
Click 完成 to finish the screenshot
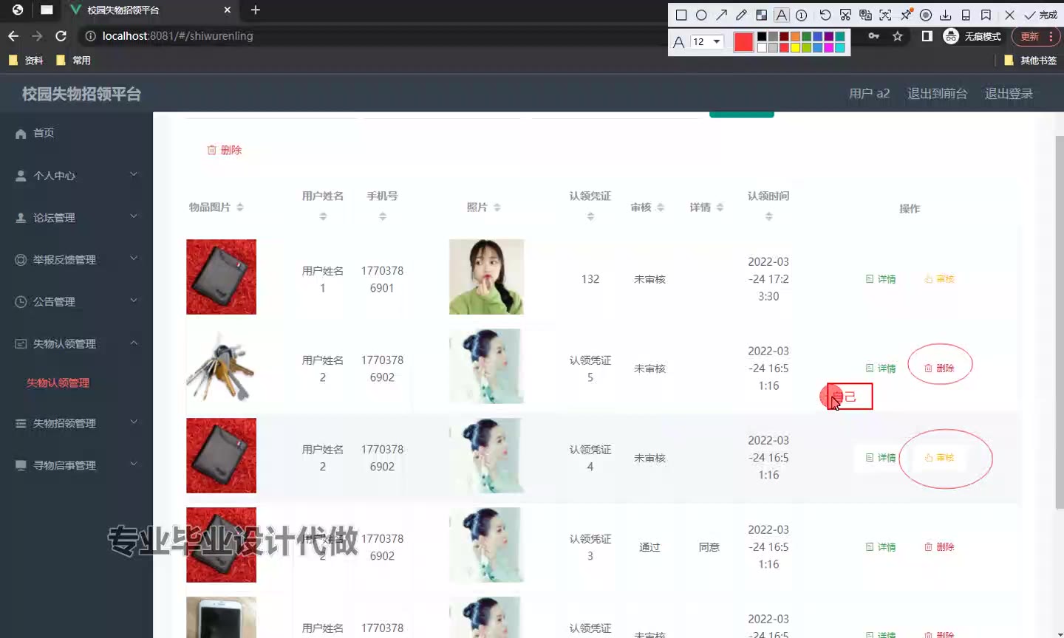click(1040, 15)
